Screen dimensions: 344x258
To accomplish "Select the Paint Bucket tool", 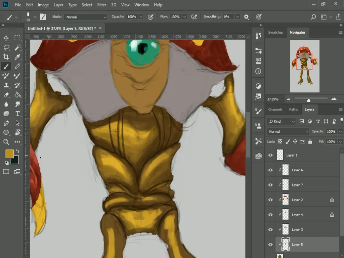I will pos(17,94).
